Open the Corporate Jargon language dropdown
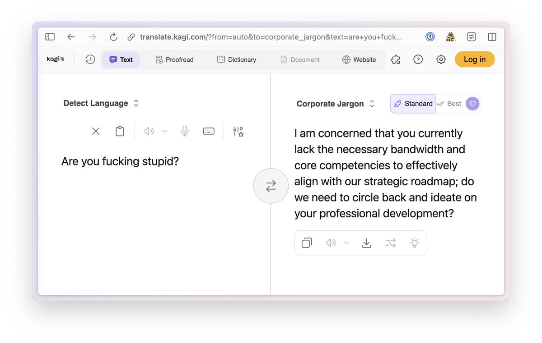 (x=336, y=104)
